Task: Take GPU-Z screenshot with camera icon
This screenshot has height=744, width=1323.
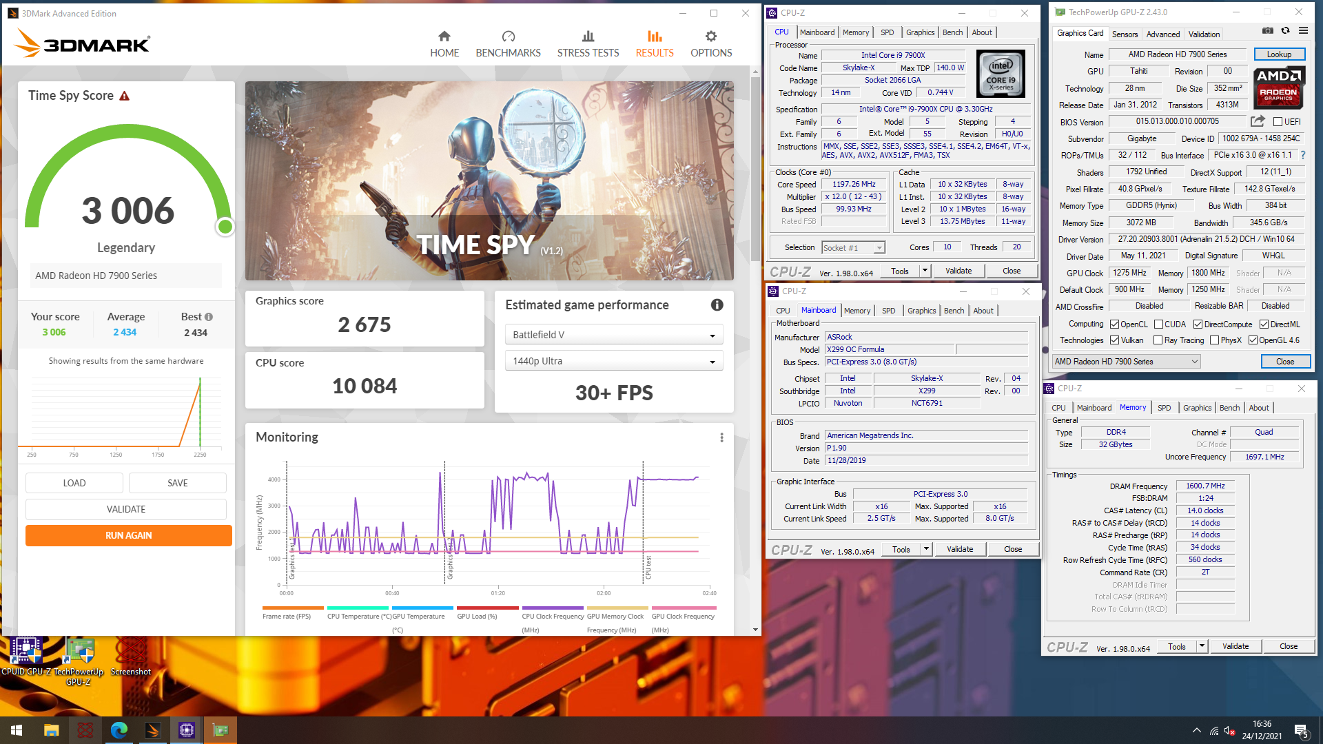Action: coord(1267,30)
